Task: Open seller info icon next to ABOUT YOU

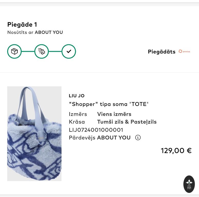Action: point(138,137)
